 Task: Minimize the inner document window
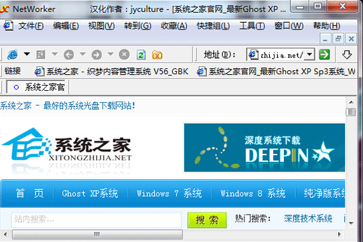[x=325, y=39]
